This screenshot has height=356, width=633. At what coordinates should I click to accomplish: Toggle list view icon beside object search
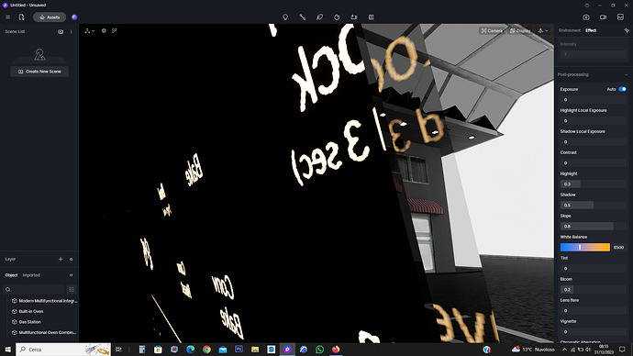[x=72, y=289]
